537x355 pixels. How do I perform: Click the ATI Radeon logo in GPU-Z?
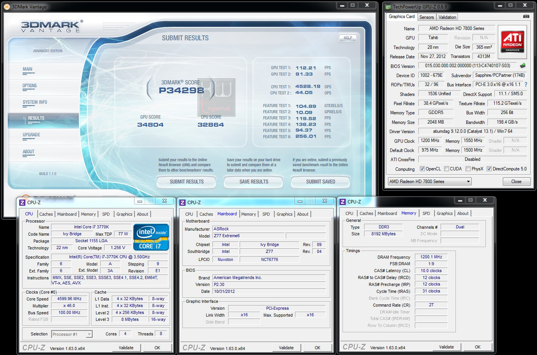[512, 42]
